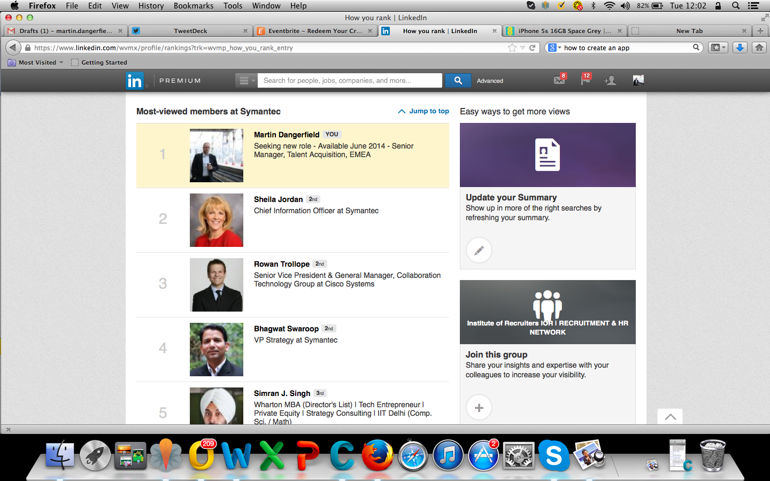
Task: Open Martin Dangerfield's profile name
Action: [287, 135]
